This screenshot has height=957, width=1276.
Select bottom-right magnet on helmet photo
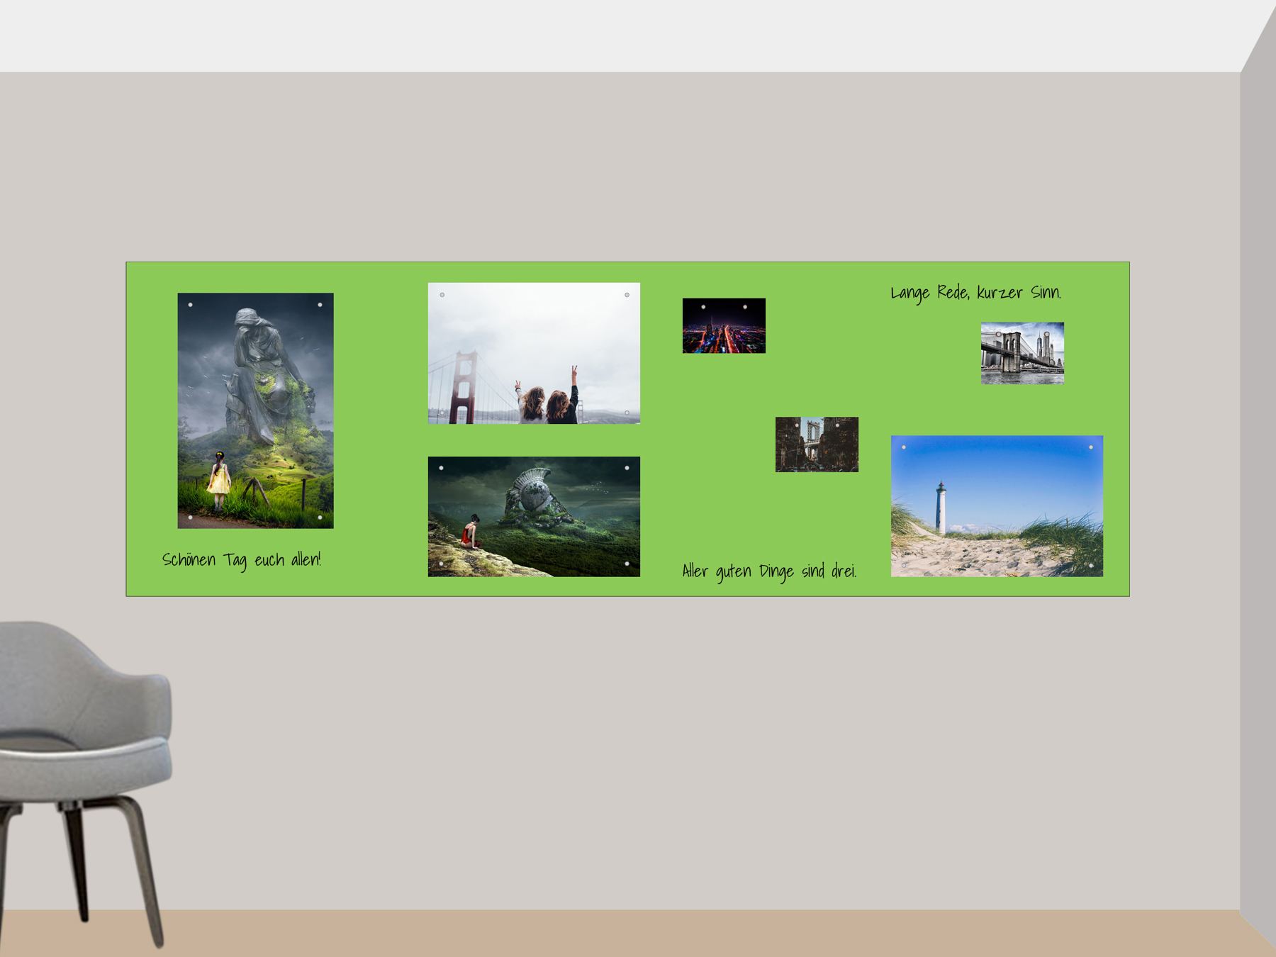coord(627,564)
